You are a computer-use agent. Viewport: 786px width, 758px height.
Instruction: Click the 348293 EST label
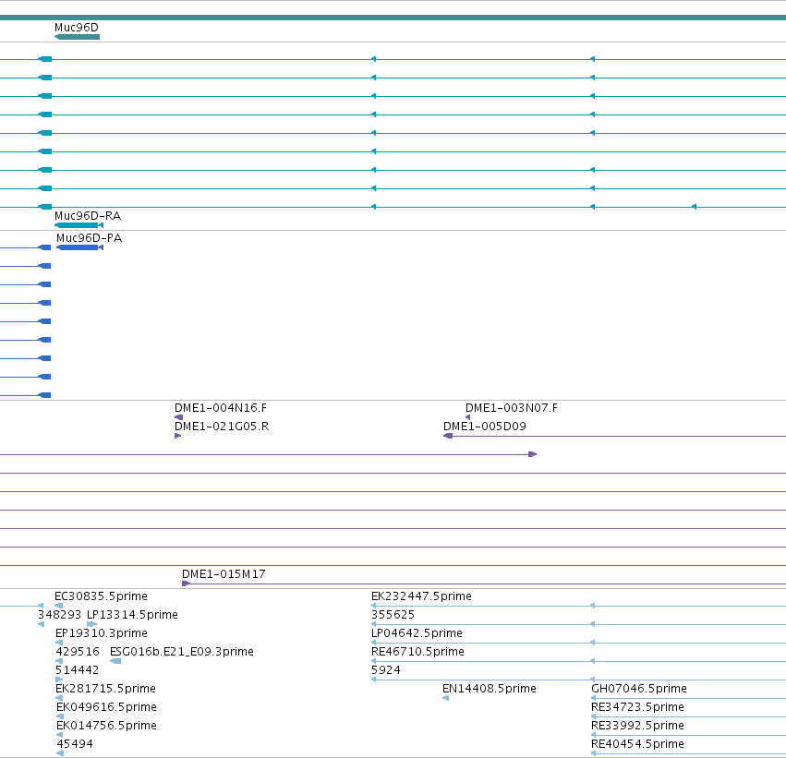[x=60, y=615]
